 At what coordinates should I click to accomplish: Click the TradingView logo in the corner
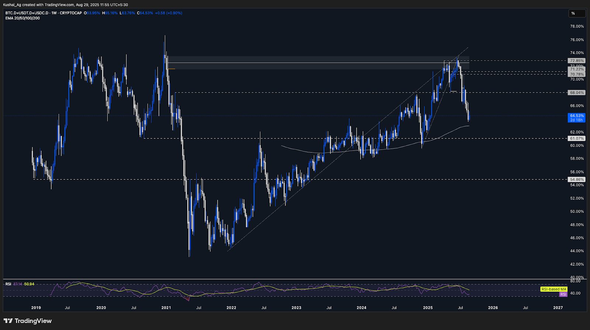28,321
